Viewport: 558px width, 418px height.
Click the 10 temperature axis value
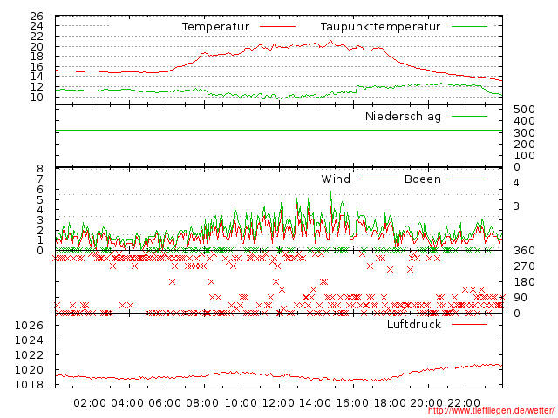[37, 97]
